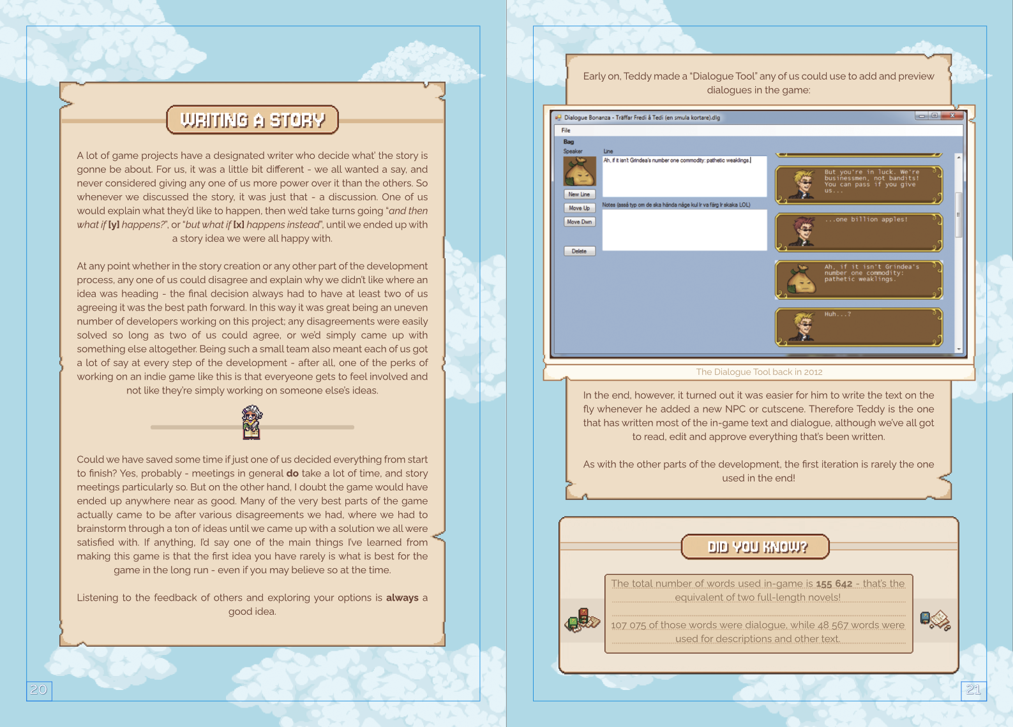
Task: Click the book stack icon left of trivia
Action: pyautogui.click(x=582, y=620)
